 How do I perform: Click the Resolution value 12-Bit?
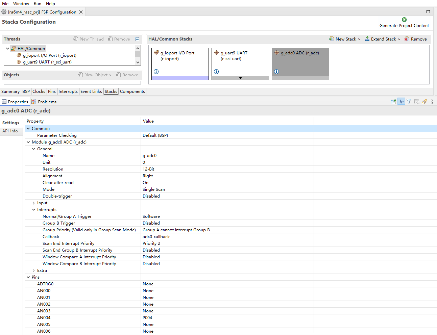pyautogui.click(x=148, y=169)
